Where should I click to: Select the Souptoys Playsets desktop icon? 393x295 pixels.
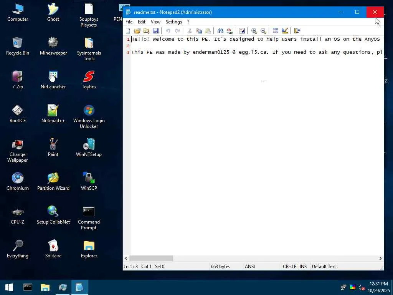[89, 15]
